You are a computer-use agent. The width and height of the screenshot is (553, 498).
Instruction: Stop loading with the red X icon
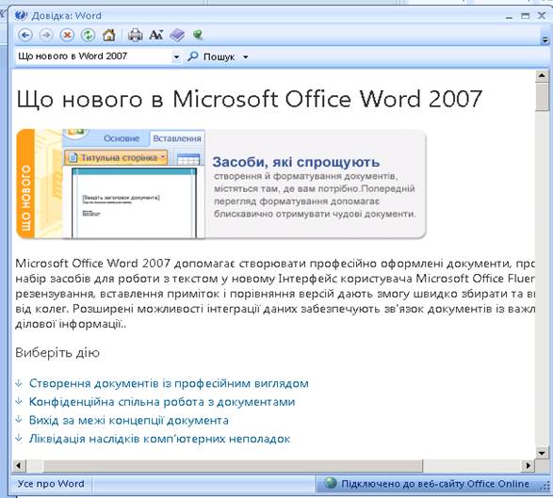tap(67, 35)
